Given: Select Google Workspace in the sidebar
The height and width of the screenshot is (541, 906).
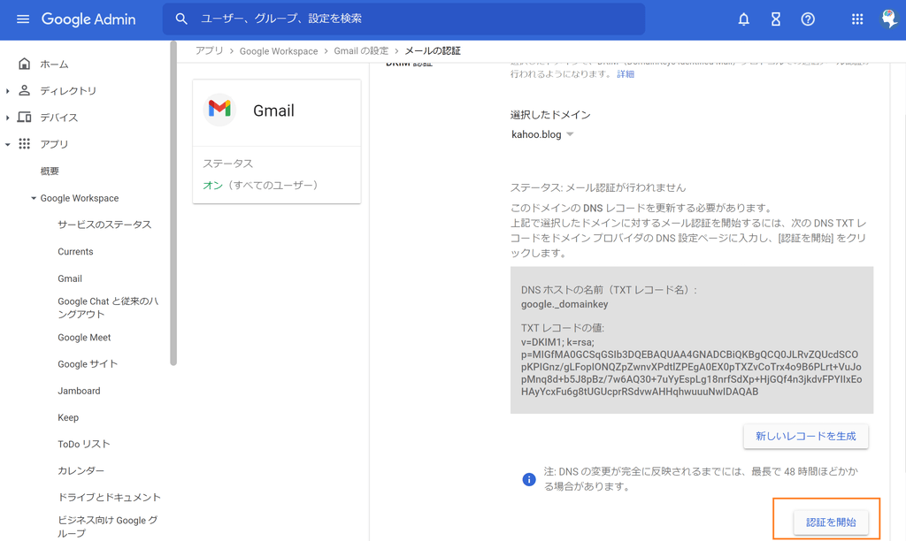Looking at the screenshot, I should (80, 198).
